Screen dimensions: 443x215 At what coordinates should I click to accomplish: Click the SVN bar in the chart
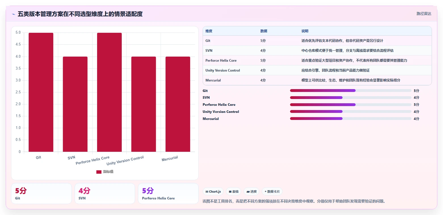pos(75,104)
